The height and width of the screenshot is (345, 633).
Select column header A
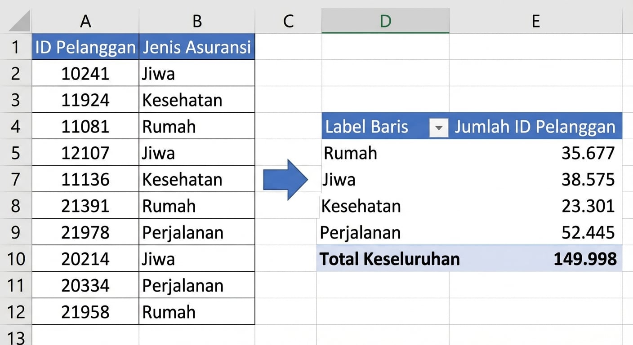(85, 20)
